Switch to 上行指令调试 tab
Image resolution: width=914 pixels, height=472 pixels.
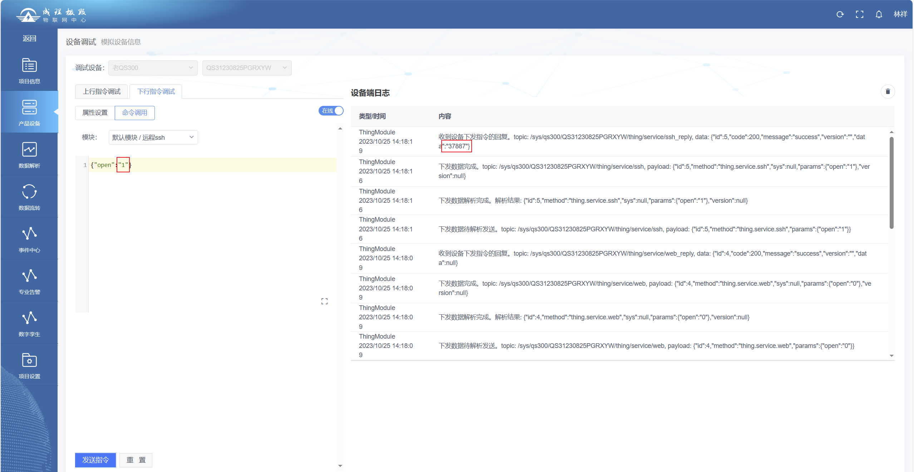(102, 92)
